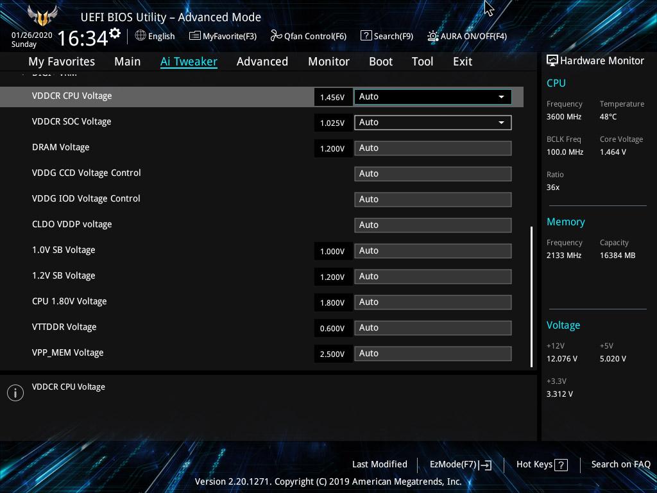
Task: Click the 1.0V SB Voltage field
Action: [433, 251]
